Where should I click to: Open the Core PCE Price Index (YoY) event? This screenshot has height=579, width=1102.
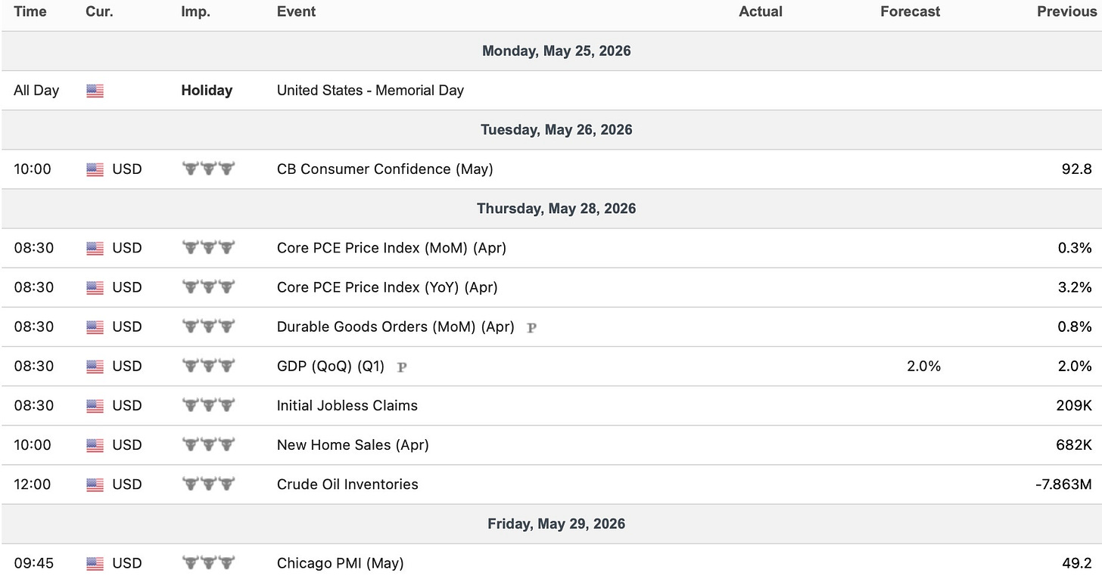(x=388, y=287)
